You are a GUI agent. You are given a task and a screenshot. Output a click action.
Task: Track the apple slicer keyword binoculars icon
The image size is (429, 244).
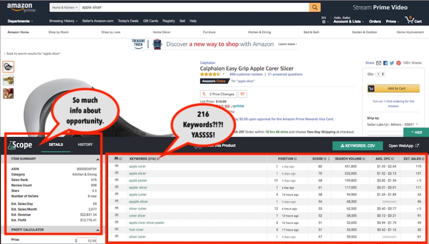(117, 173)
